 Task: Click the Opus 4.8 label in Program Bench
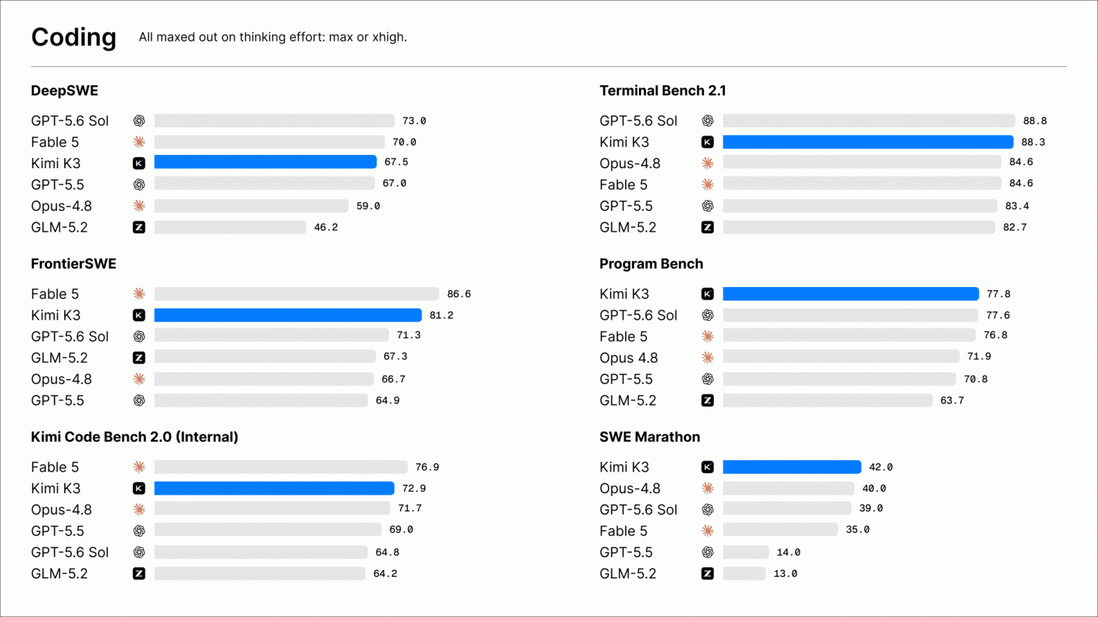[629, 358]
